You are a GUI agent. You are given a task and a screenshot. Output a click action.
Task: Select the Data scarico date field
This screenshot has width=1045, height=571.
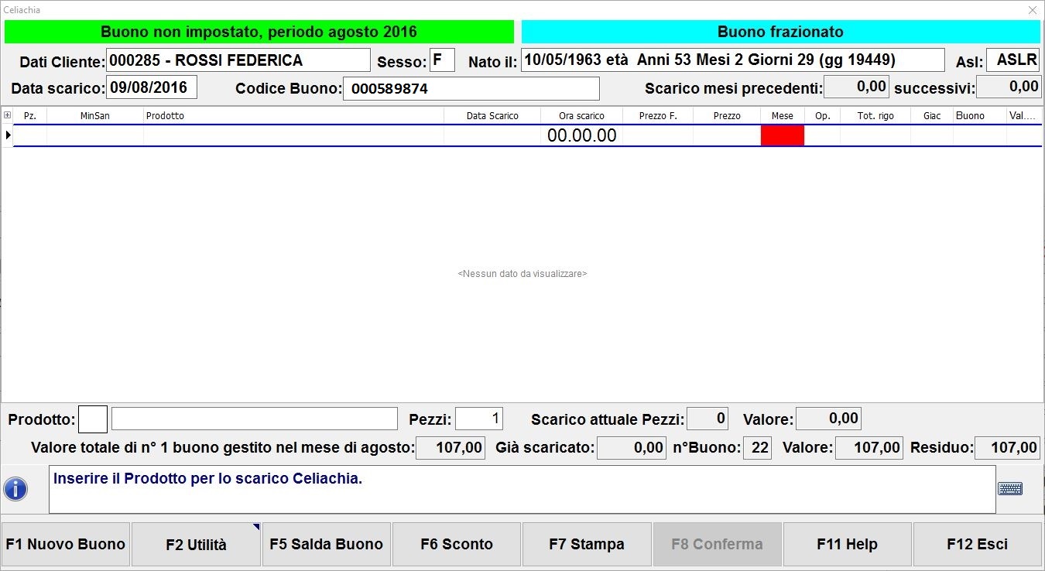point(151,87)
